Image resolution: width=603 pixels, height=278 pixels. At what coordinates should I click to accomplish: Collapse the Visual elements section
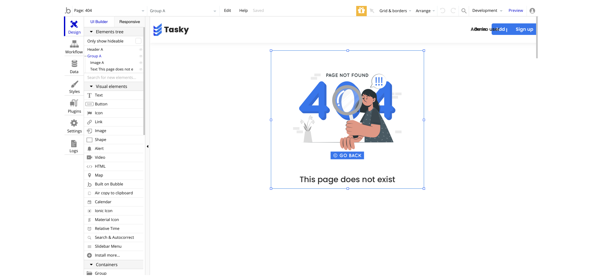[91, 86]
